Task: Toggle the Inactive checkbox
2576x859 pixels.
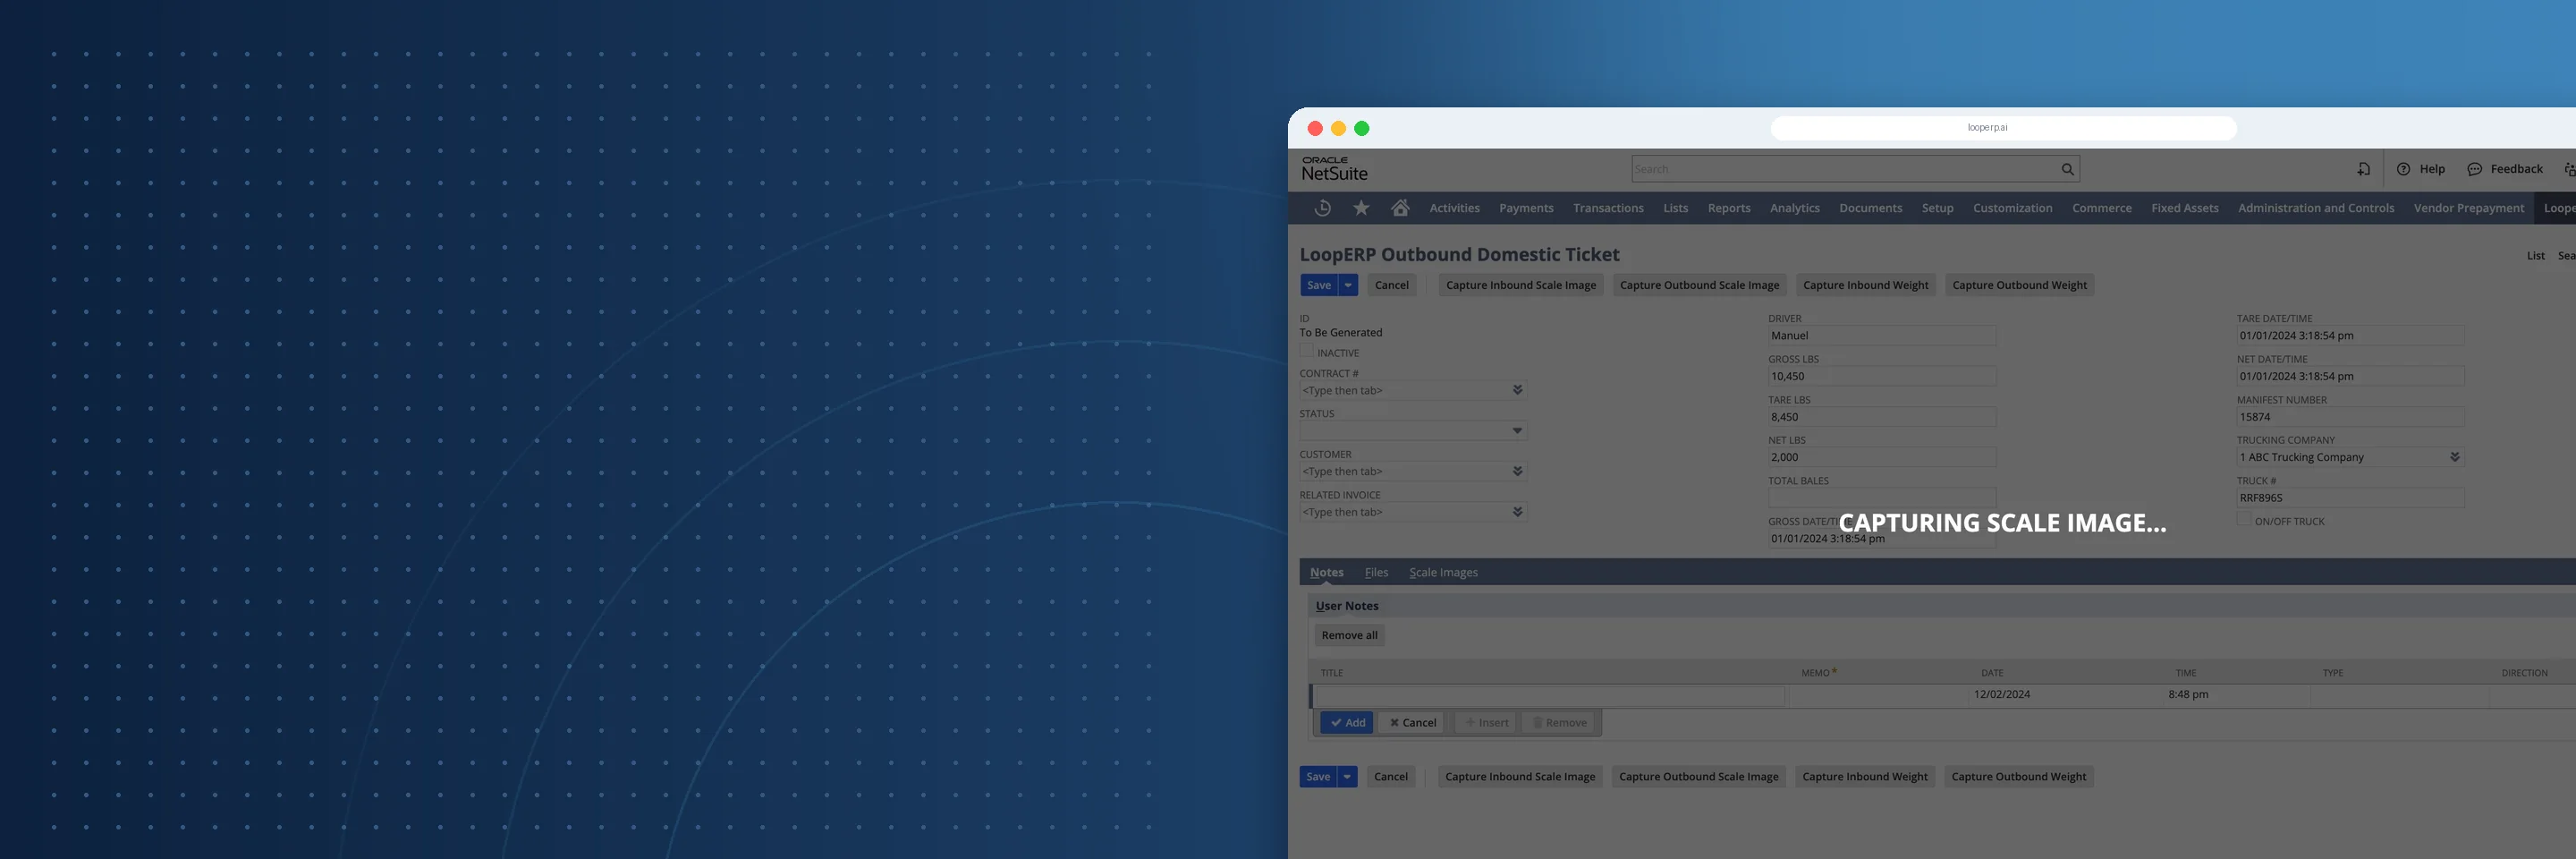Action: [x=1306, y=351]
